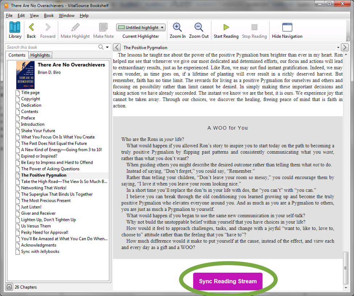Go to next page arrow
The image size is (354, 296).
tap(345, 47)
